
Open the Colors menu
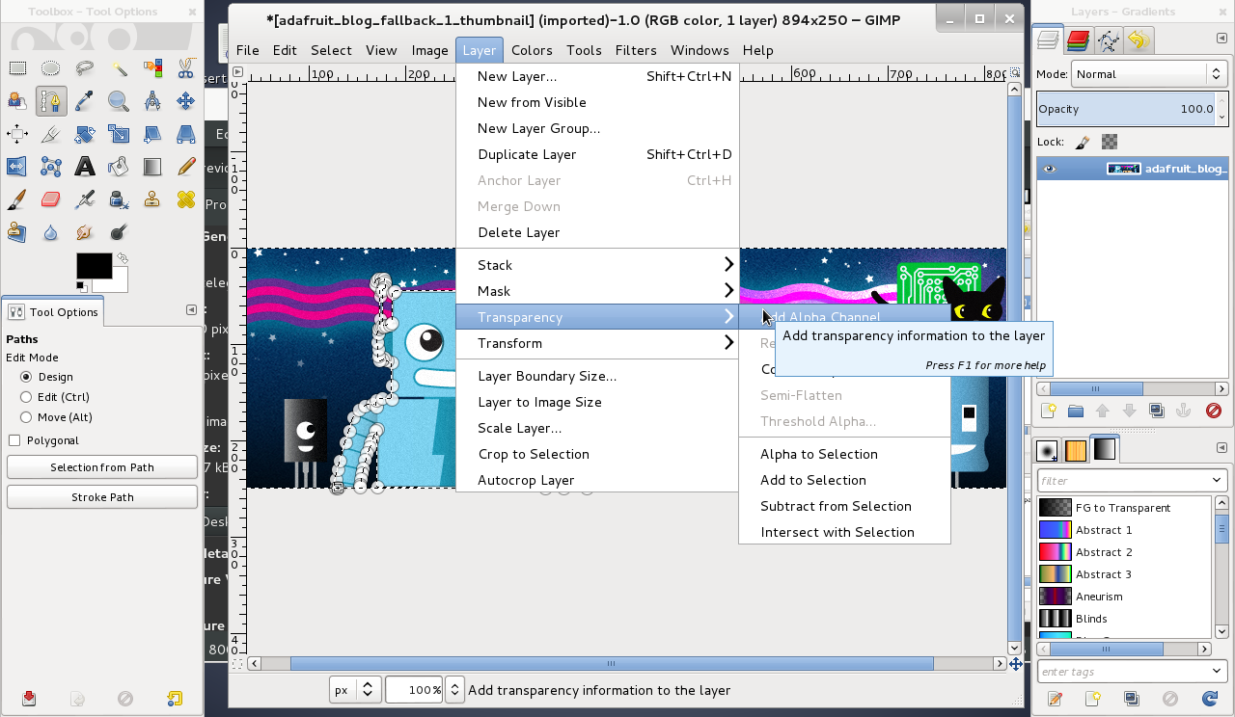pyautogui.click(x=532, y=50)
